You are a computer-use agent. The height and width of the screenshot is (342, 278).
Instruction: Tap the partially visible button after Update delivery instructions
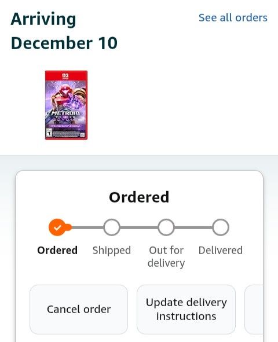pyautogui.click(x=254, y=309)
